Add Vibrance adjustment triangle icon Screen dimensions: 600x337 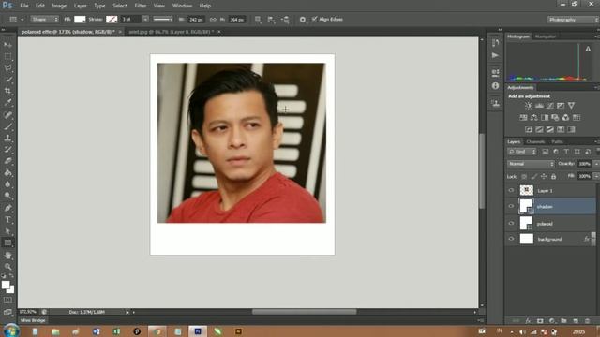[571, 106]
